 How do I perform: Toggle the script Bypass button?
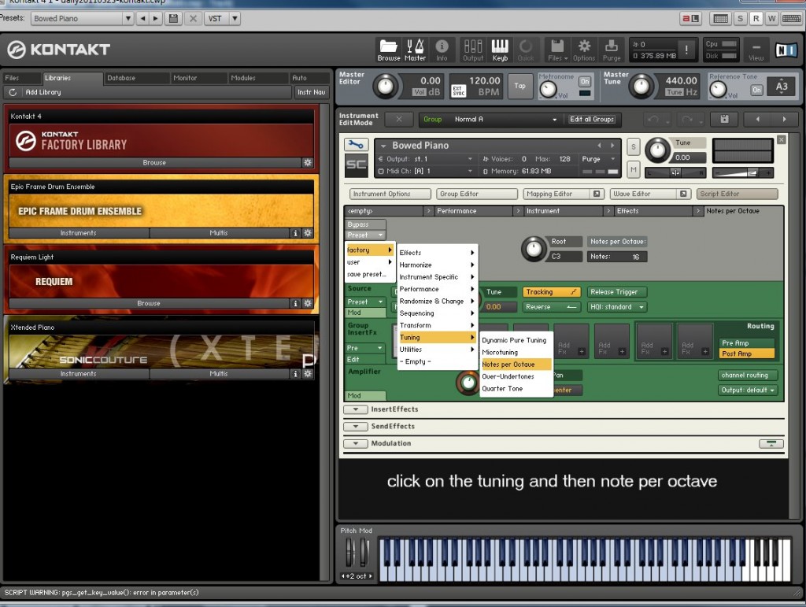(365, 224)
